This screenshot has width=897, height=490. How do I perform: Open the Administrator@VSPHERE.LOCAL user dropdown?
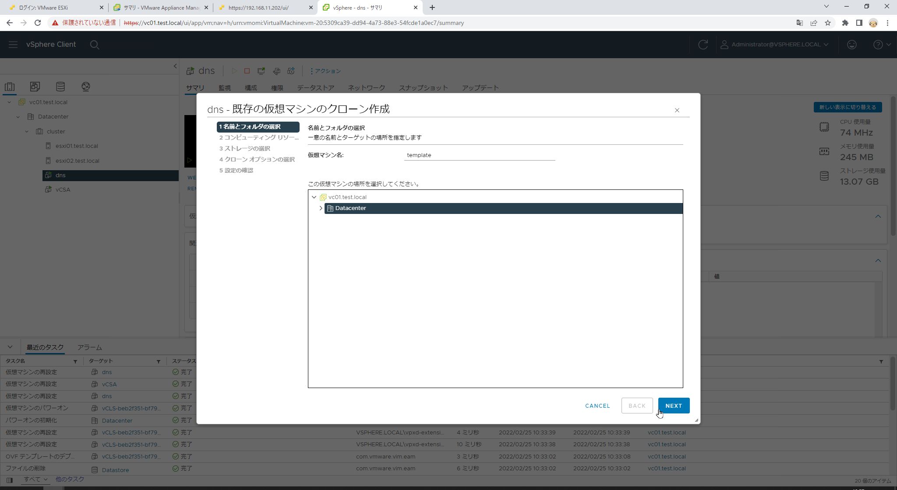coord(774,45)
